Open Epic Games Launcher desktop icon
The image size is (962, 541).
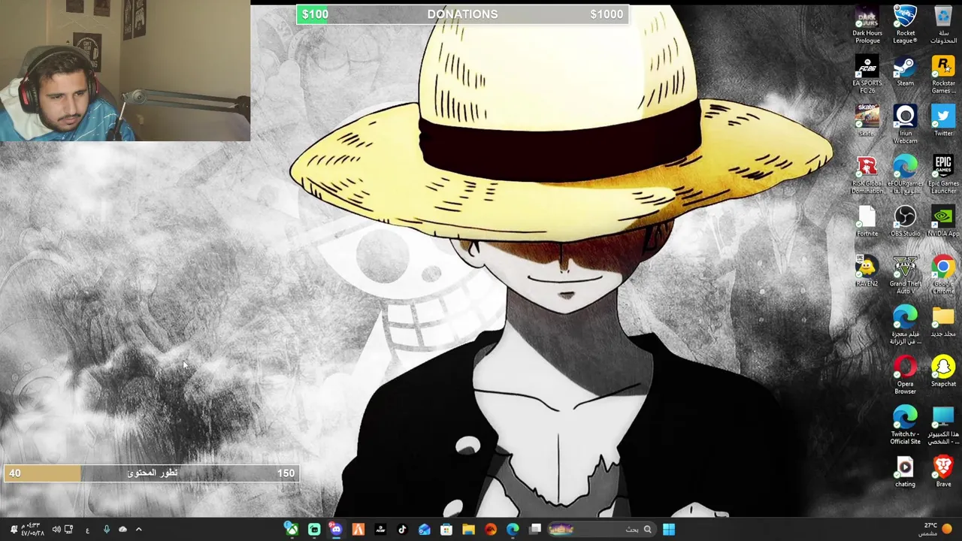pyautogui.click(x=943, y=175)
